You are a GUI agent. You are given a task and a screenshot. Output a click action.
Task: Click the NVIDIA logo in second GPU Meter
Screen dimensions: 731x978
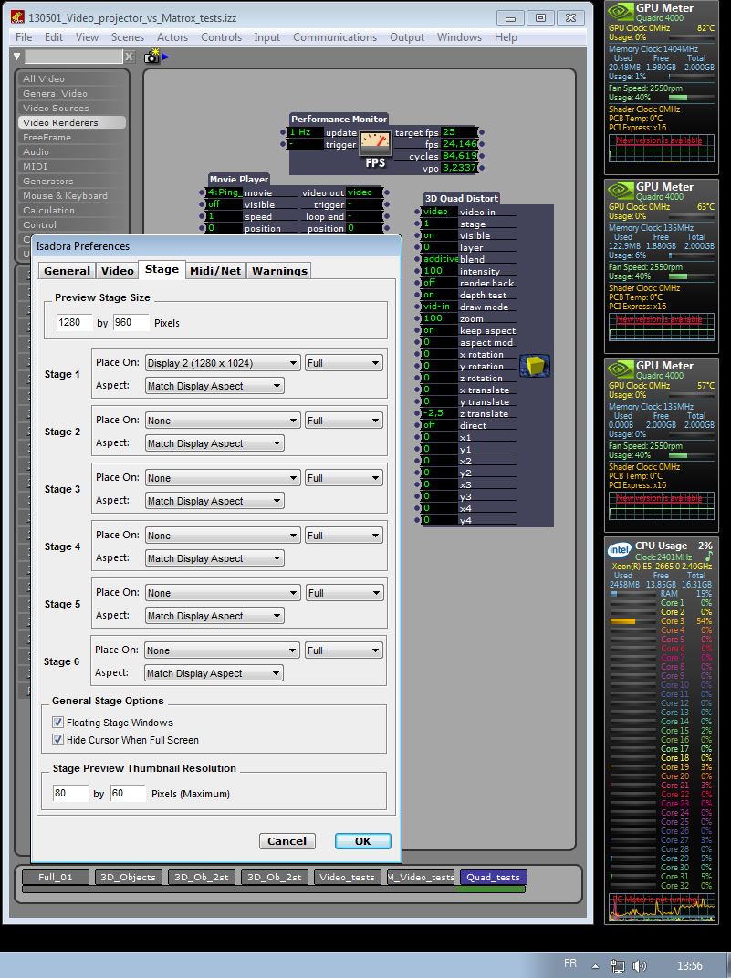621,191
